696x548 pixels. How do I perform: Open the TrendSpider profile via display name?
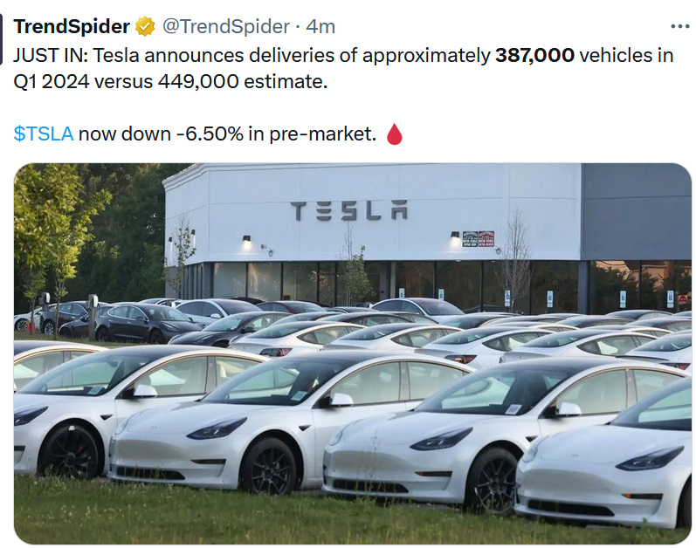(72, 27)
